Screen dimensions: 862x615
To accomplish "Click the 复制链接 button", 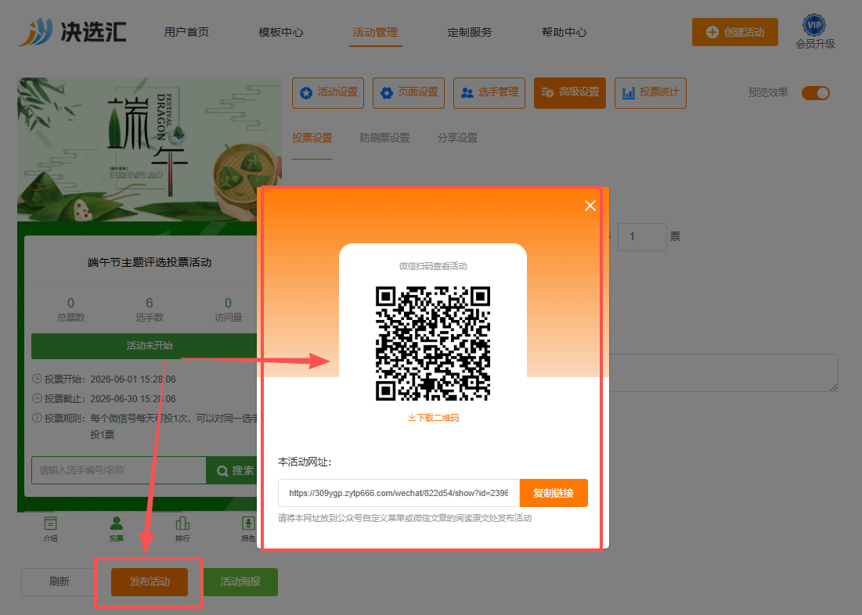I will (554, 493).
